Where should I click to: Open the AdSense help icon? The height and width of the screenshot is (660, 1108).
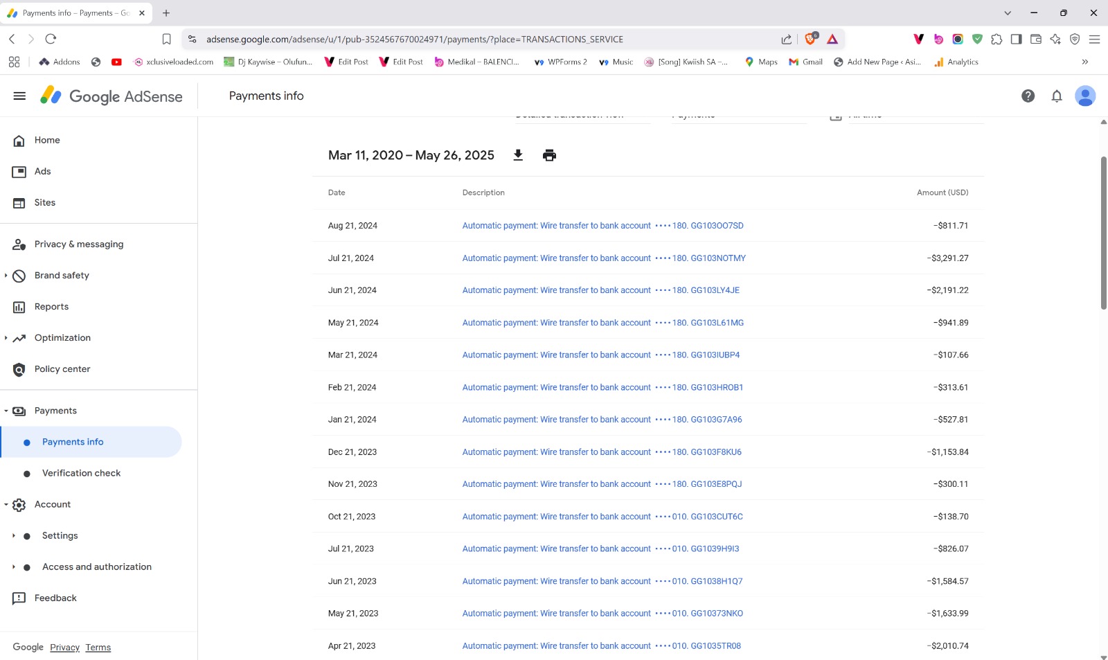(x=1028, y=96)
